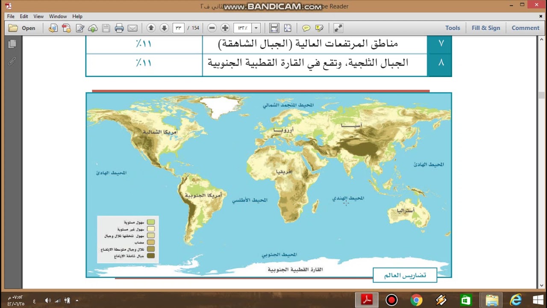Viewport: 547px width, 308px height.
Task: Click the Bandicam record taskbar icon
Action: click(x=391, y=300)
